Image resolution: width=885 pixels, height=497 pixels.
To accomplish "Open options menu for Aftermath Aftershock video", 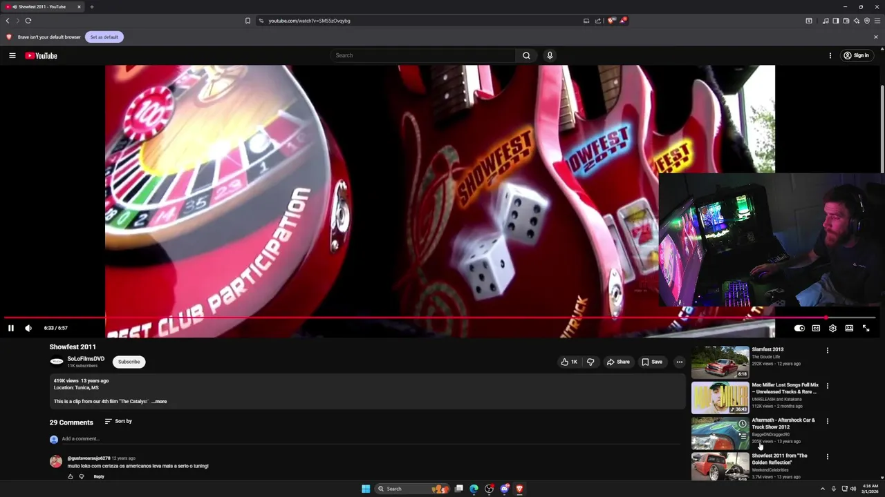I will click(828, 421).
